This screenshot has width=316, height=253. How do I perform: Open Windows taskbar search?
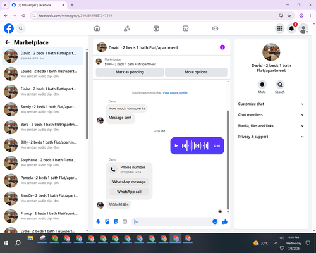point(18,243)
